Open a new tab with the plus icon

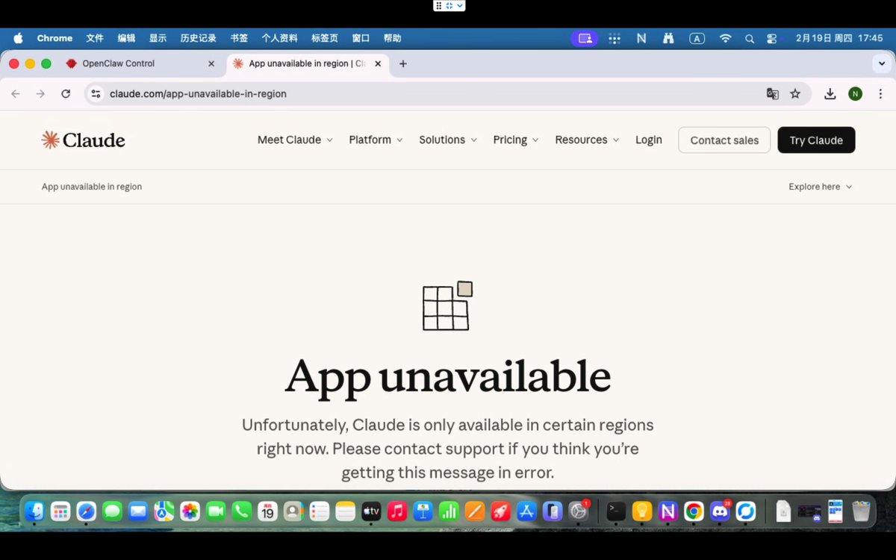[x=403, y=63]
